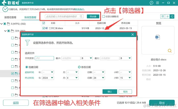The width and height of the screenshot is (178, 109).
Task: Click the Word document icon in preview
Action: (158, 37)
